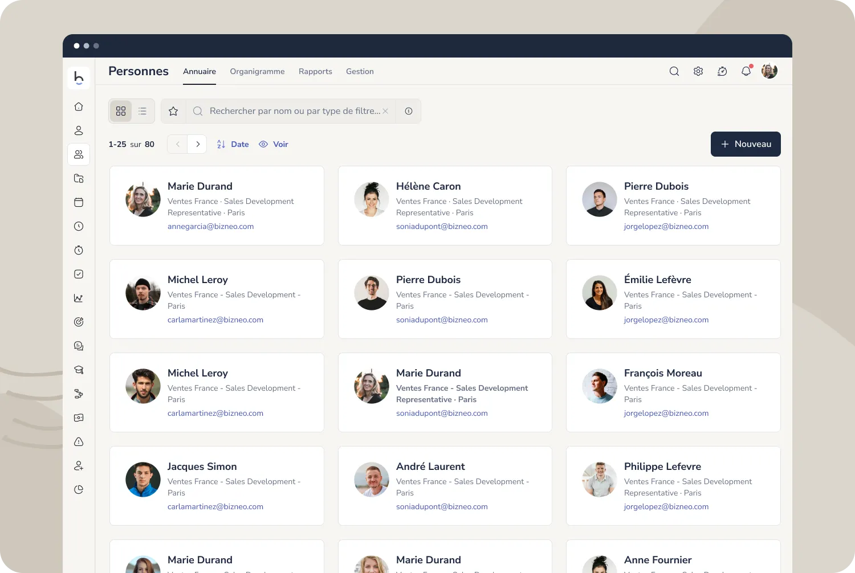The height and width of the screenshot is (573, 855).
Task: Open settings gear in header
Action: pos(698,71)
